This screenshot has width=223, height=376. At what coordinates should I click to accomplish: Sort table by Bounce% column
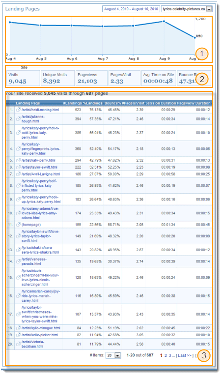click(x=112, y=103)
